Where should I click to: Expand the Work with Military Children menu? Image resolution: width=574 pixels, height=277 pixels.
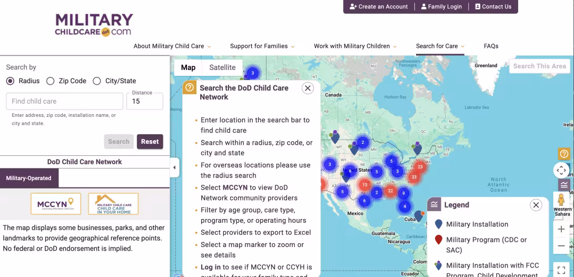(355, 46)
